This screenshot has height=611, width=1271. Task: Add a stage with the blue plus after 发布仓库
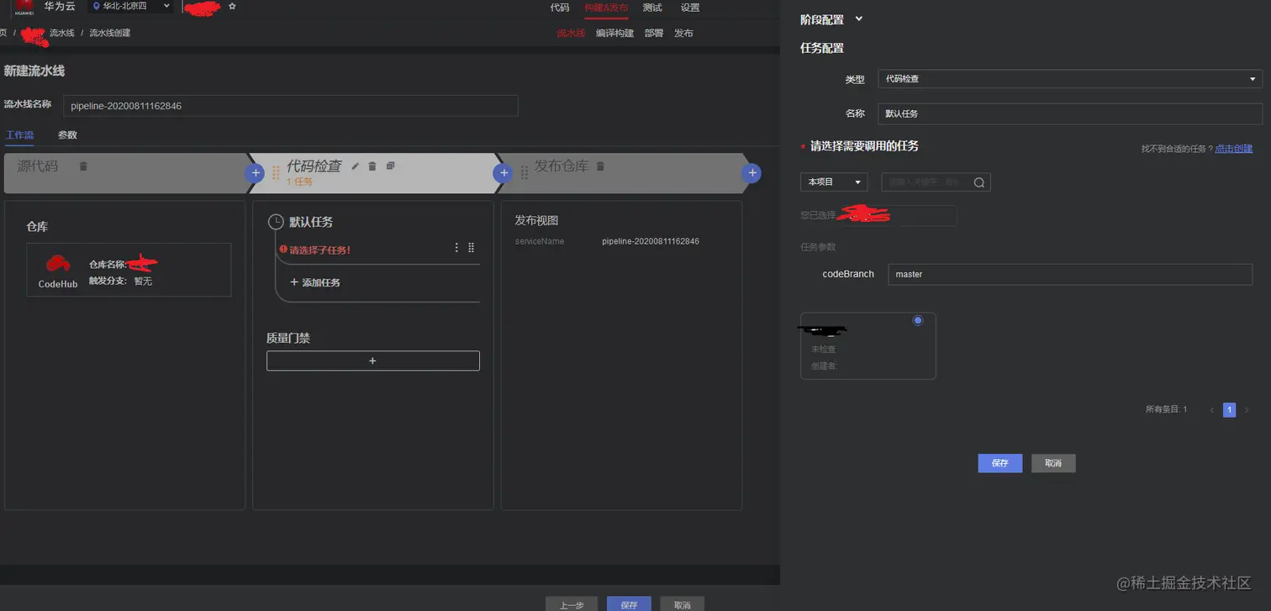[x=752, y=173]
